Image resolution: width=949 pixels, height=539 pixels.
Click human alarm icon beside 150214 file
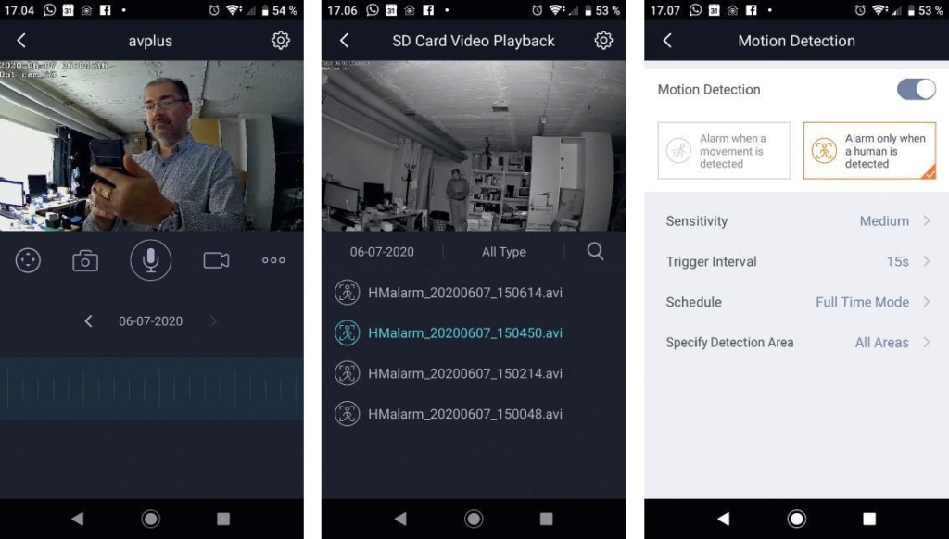click(348, 373)
